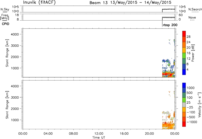The width and height of the screenshot is (202, 139).
Task: Click the power colorbar value '4'
Action: [x=187, y=69]
